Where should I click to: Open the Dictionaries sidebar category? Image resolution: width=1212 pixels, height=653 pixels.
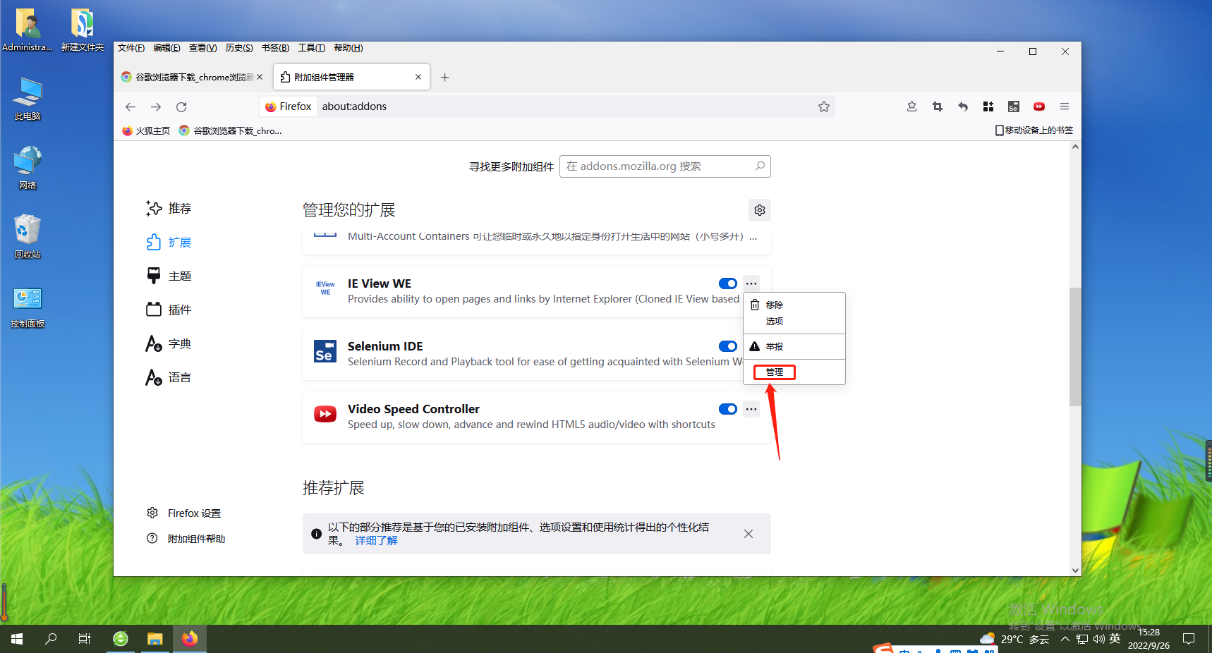pyautogui.click(x=169, y=344)
